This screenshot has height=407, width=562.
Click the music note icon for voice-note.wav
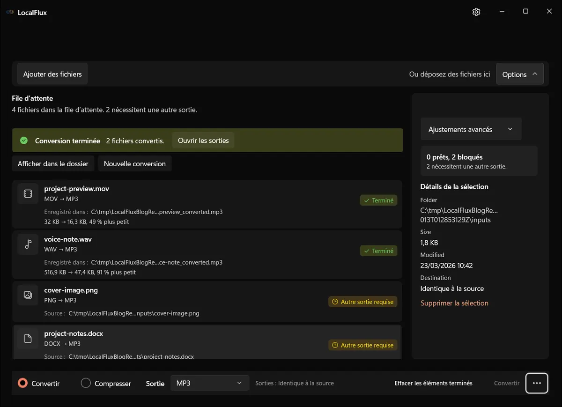point(28,244)
